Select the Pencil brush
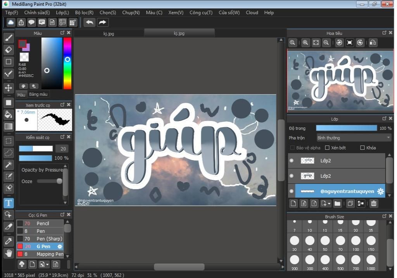397x278 pixels. pyautogui.click(x=40, y=223)
